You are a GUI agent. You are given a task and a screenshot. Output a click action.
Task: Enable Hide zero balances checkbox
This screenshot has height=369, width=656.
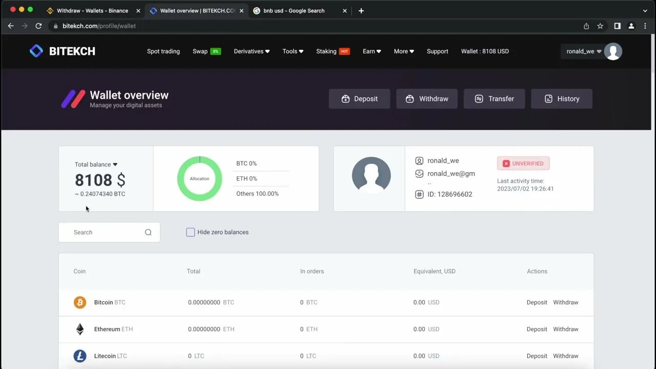tap(191, 232)
